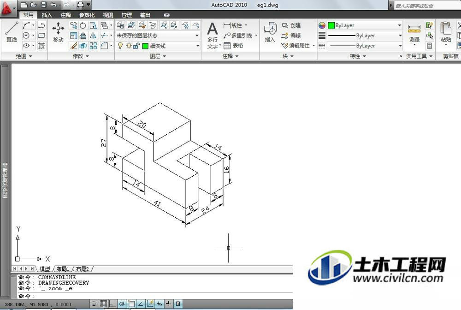This screenshot has width=461, height=310.
Task: Toggle Ortho mode in status bar
Action: click(x=112, y=304)
